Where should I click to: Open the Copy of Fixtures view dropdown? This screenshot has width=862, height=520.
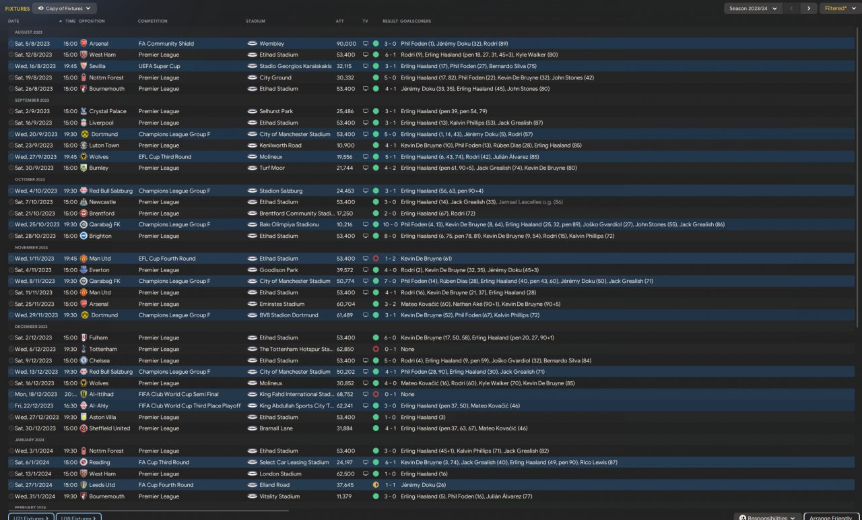pyautogui.click(x=65, y=9)
